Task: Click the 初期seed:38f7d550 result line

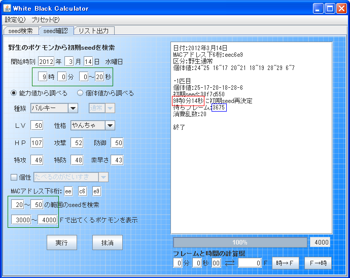Action: click(x=199, y=94)
